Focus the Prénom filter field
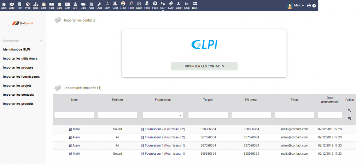This screenshot has height=167, width=362. (x=117, y=115)
